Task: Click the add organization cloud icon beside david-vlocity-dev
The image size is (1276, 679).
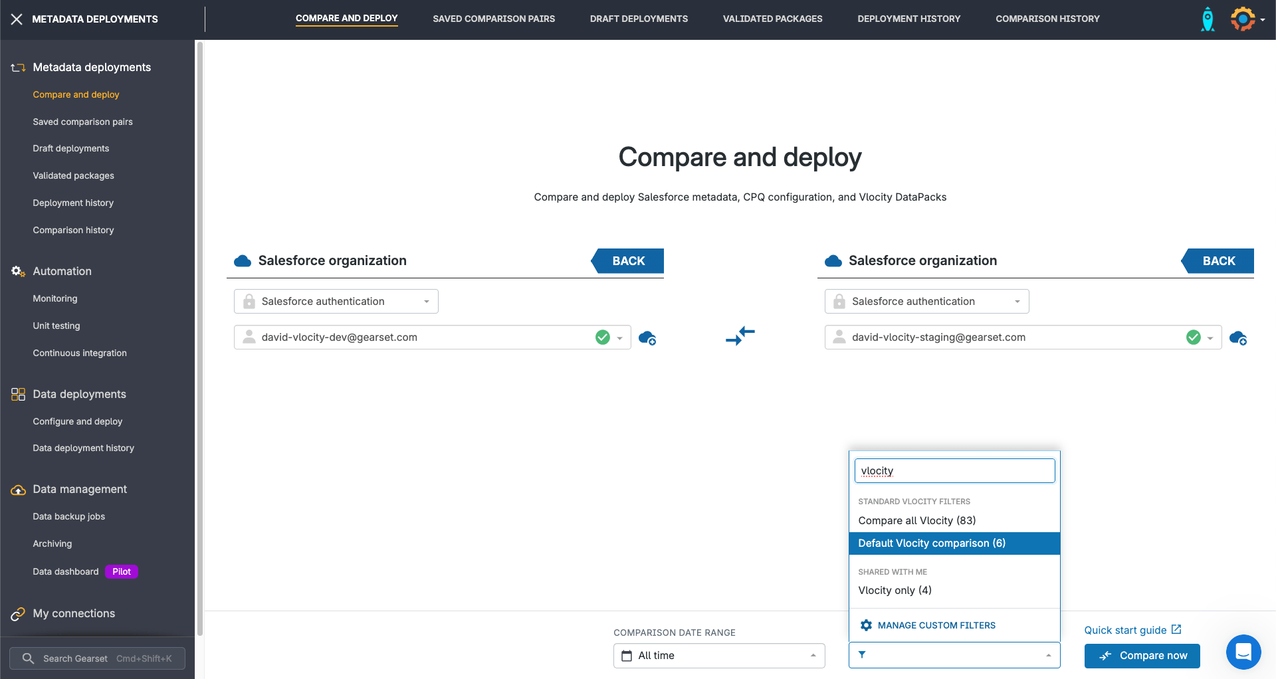Action: coord(647,338)
